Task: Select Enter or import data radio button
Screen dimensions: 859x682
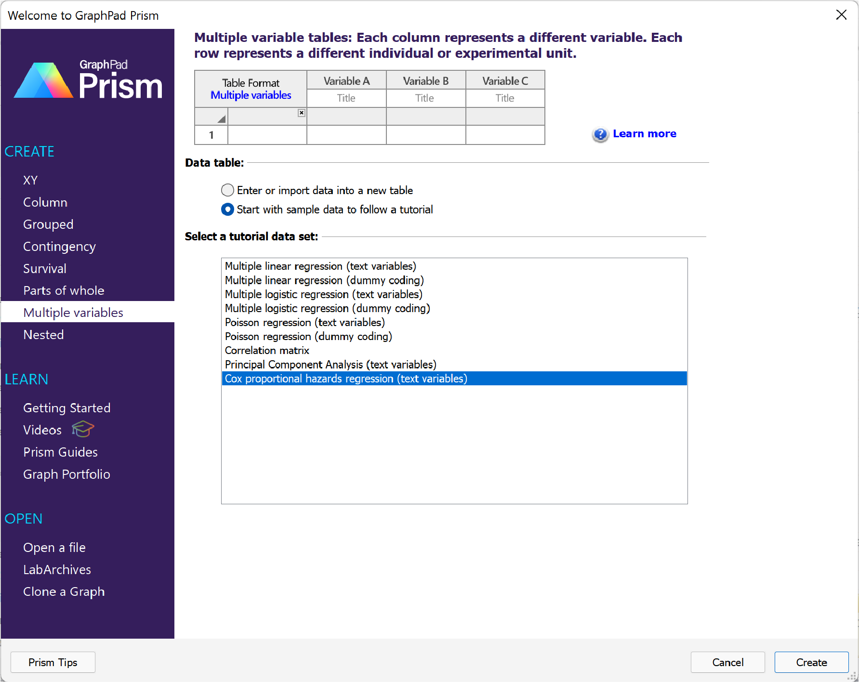Action: click(x=227, y=190)
